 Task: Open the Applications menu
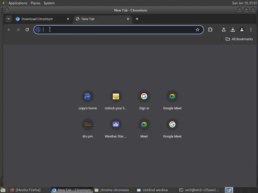pyautogui.click(x=18, y=3)
